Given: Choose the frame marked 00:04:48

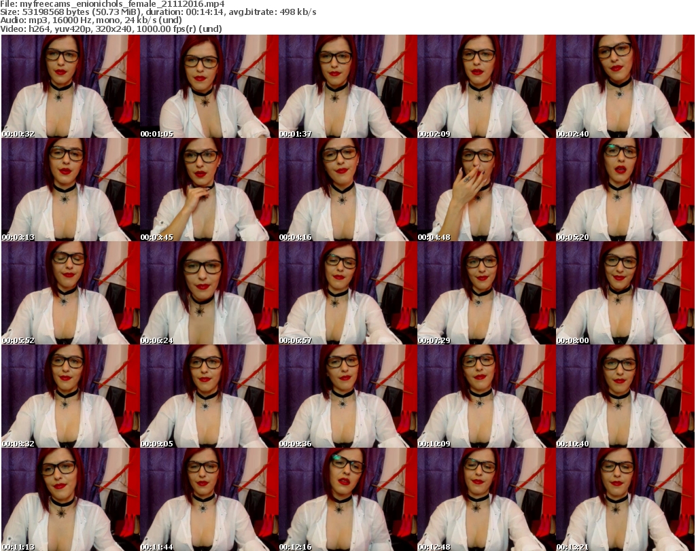Looking at the screenshot, I should pyautogui.click(x=486, y=190).
